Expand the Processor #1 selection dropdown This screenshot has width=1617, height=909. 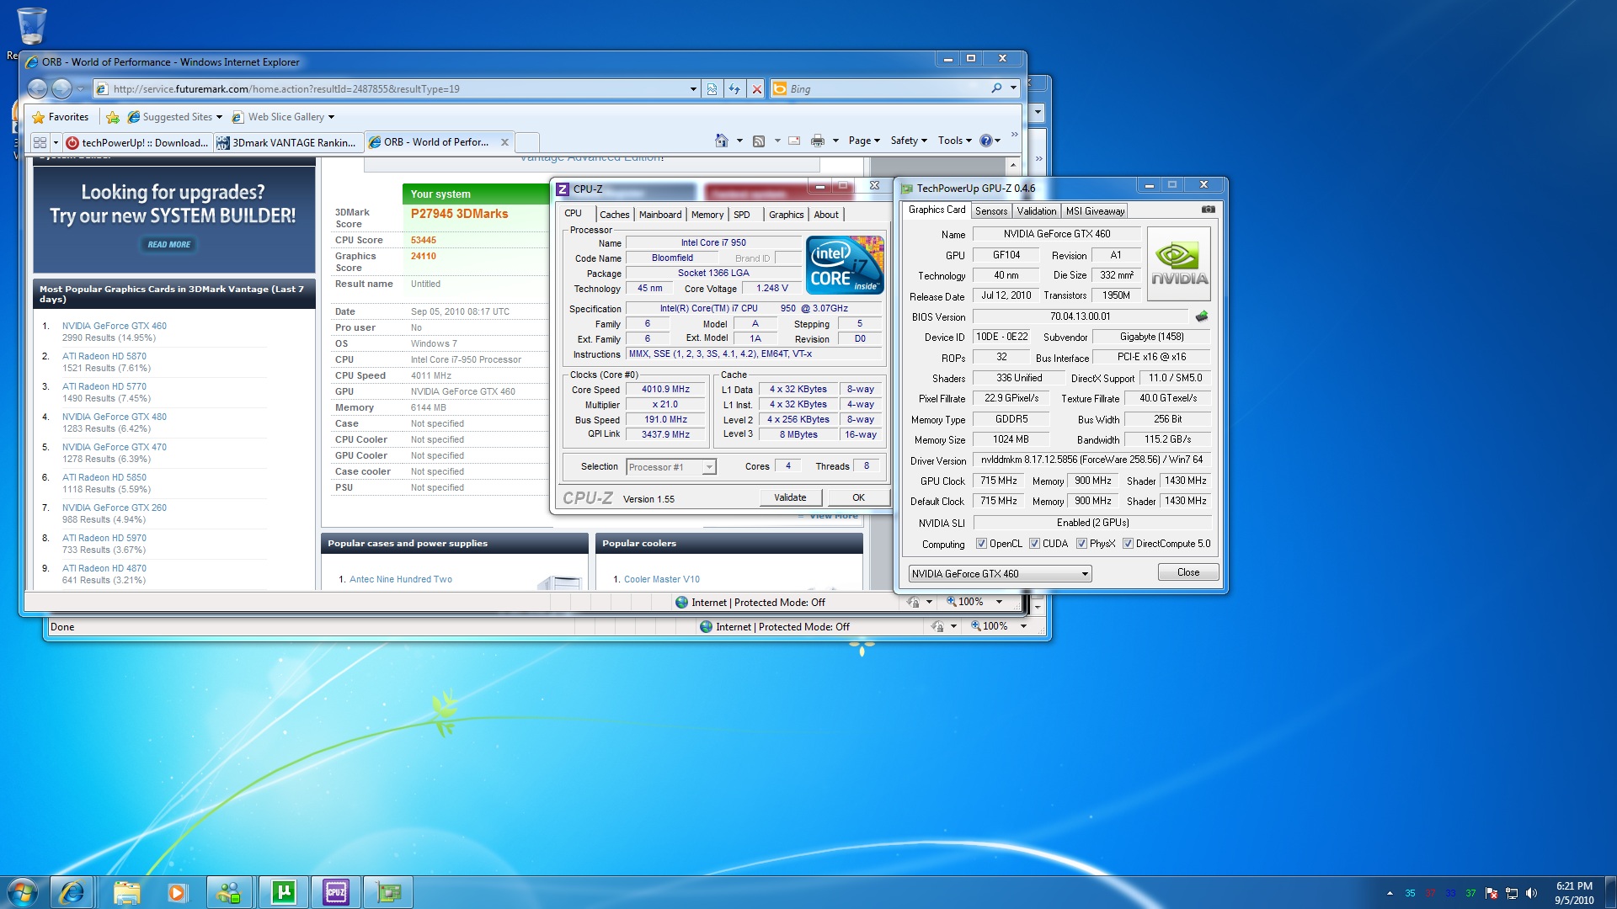point(709,467)
